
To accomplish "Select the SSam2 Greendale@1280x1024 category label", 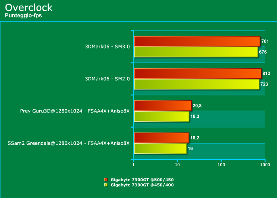I will (x=69, y=143).
